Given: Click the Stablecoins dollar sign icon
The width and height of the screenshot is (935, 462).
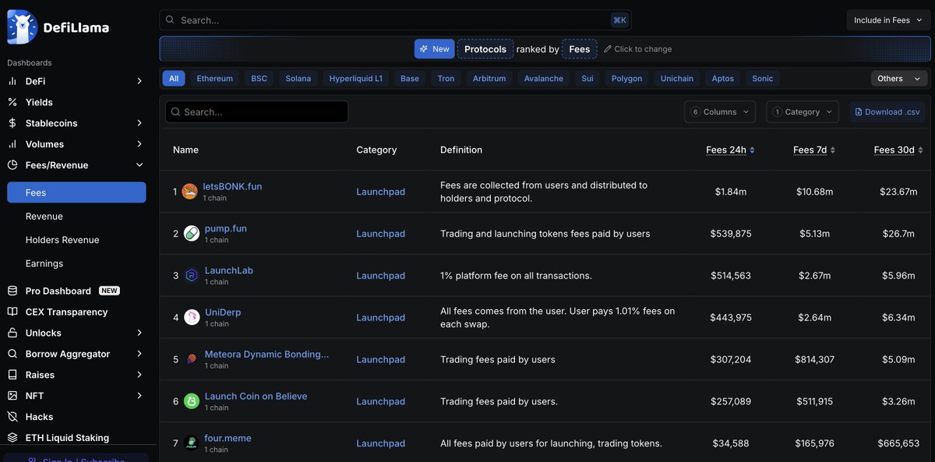Looking at the screenshot, I should coord(12,123).
